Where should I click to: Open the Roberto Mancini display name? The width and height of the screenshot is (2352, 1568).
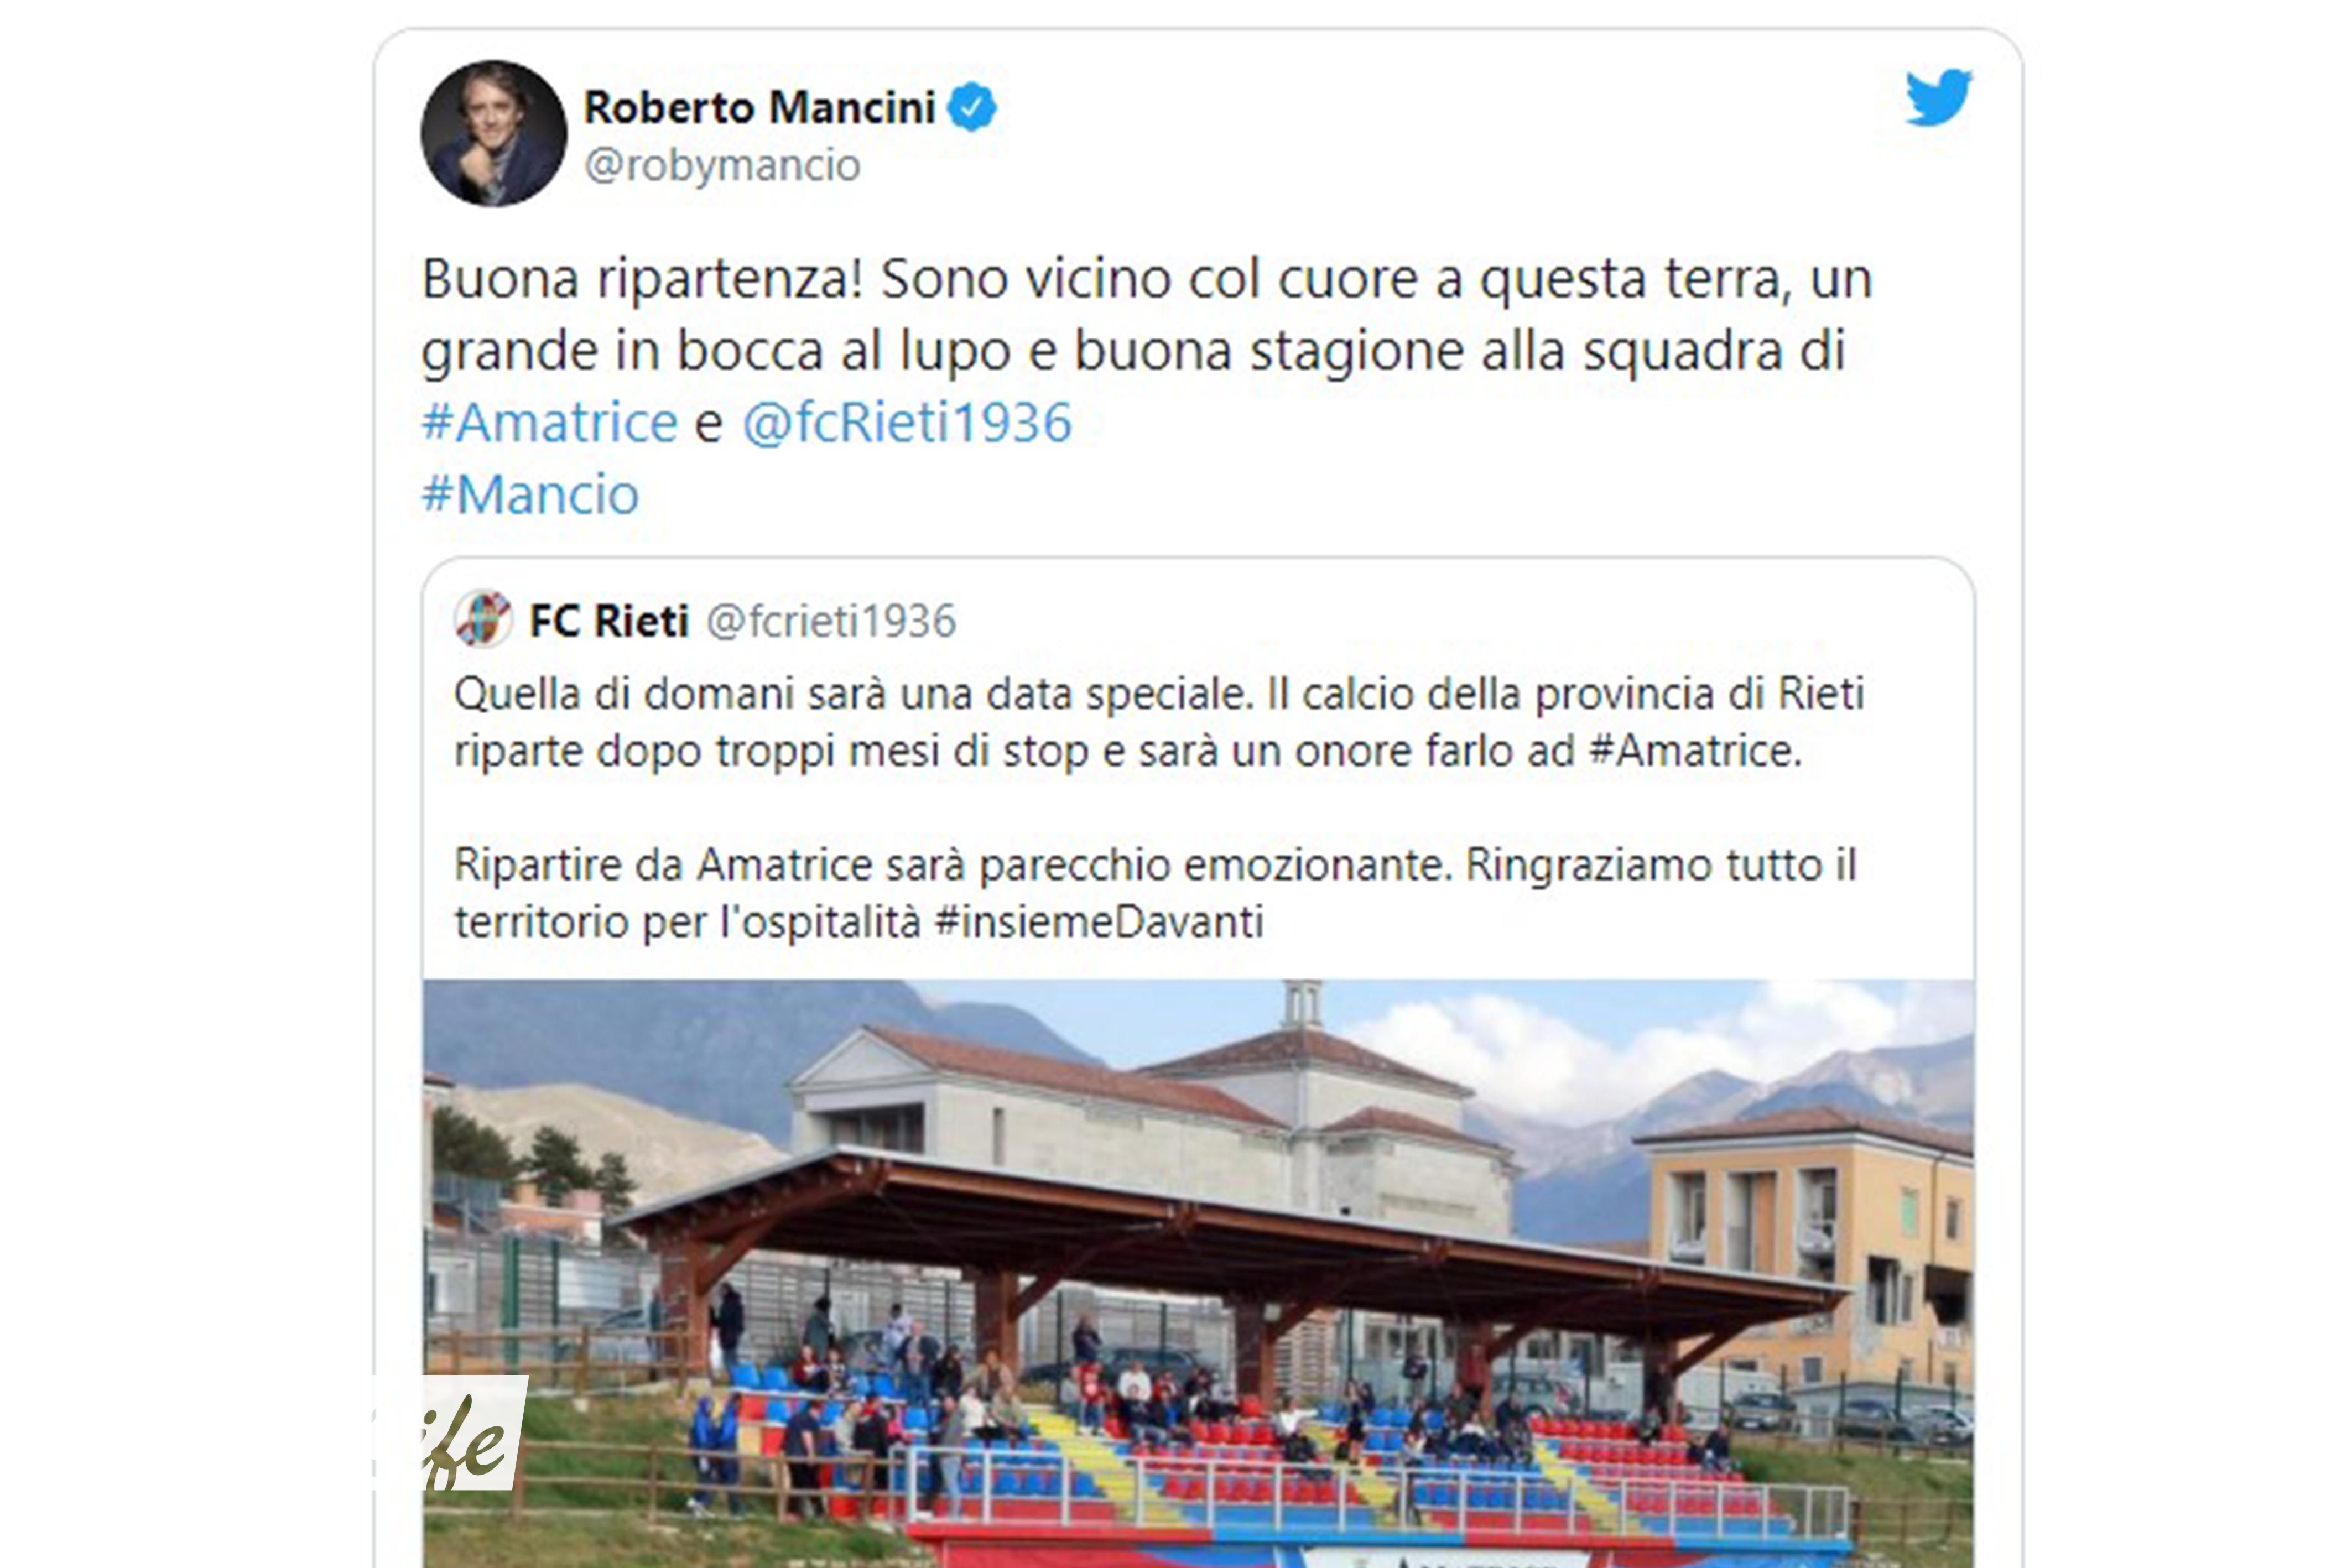(759, 107)
